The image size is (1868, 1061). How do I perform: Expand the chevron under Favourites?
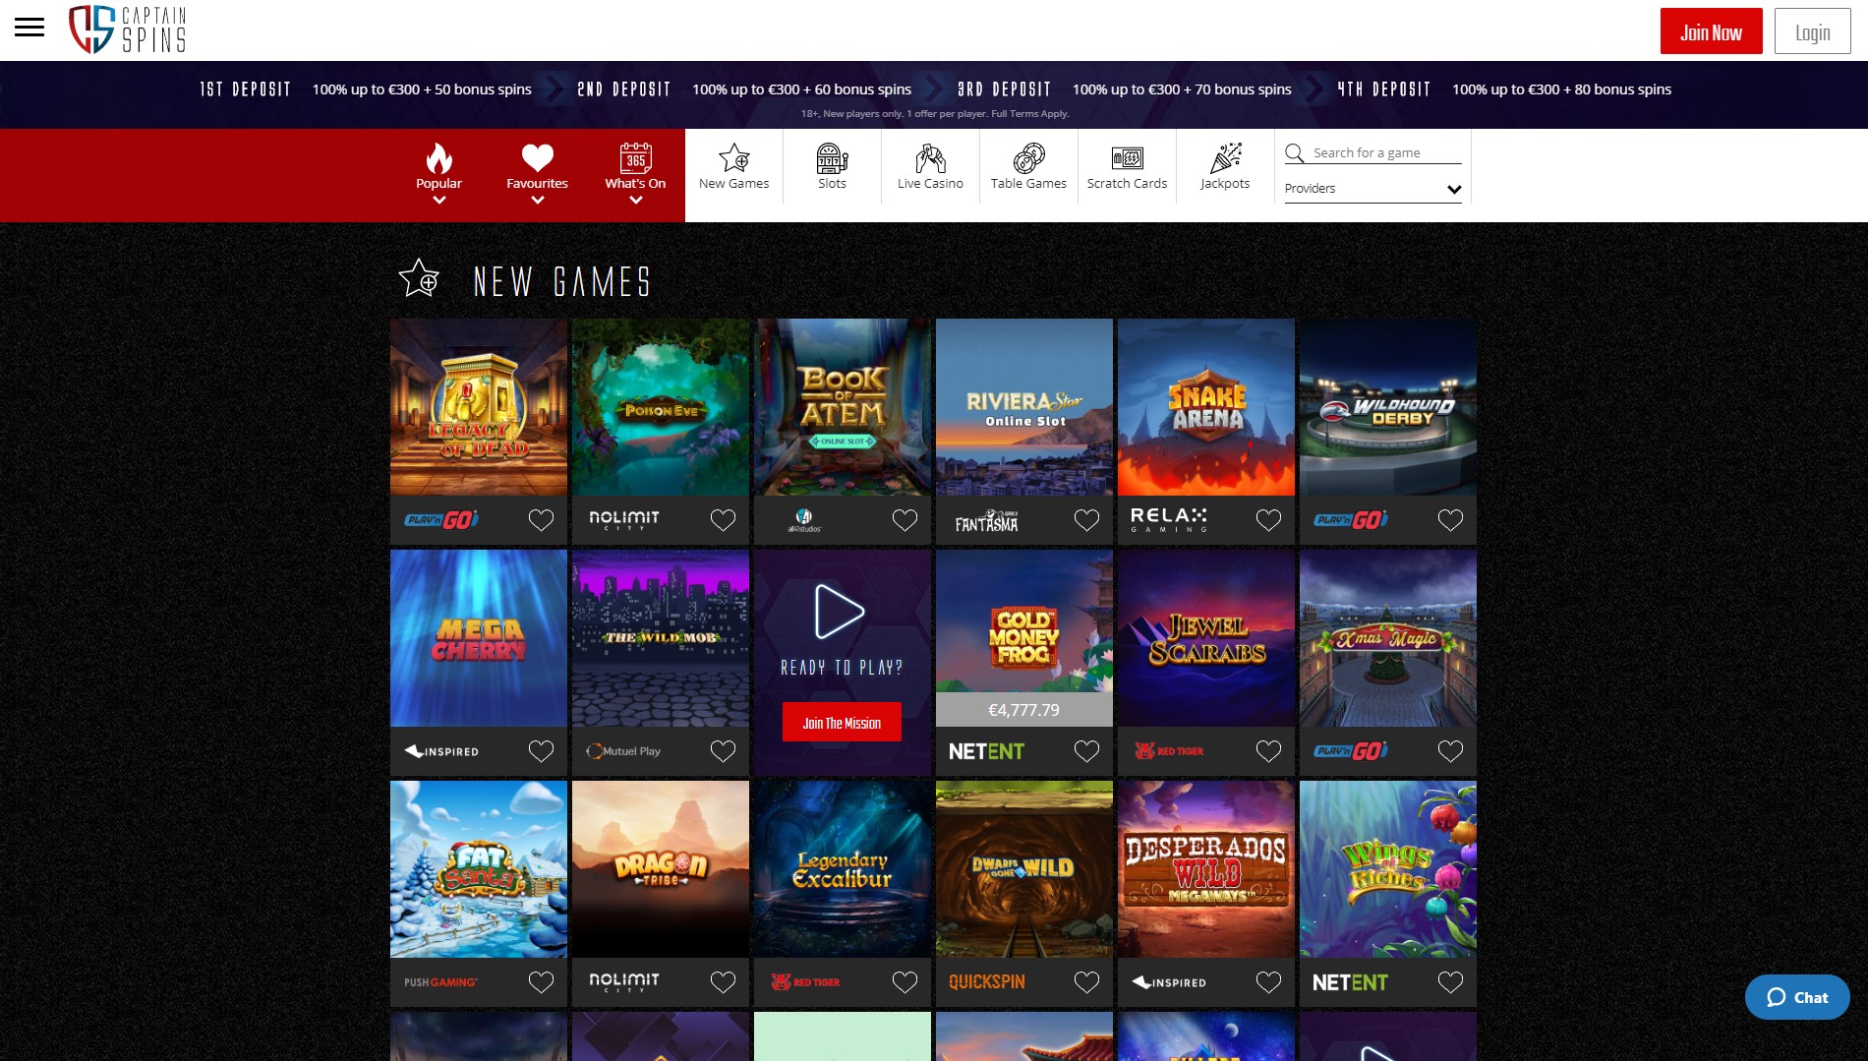pyautogui.click(x=537, y=200)
